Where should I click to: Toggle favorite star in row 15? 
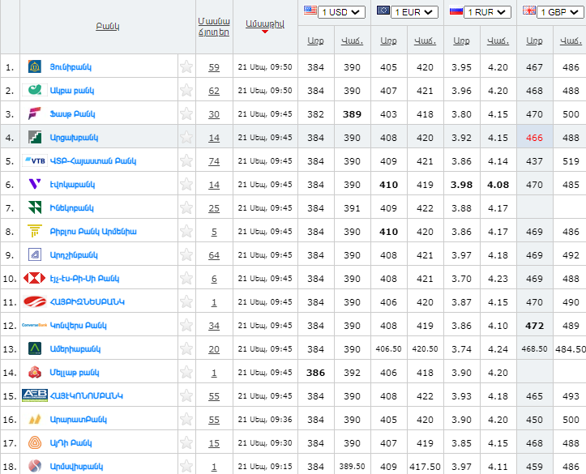(186, 395)
